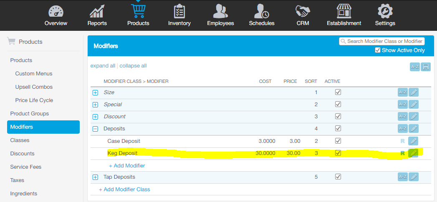Screen dimensions: 437x202
Task: Click the Case Deposit cost value 3.0000
Action: [267, 141]
